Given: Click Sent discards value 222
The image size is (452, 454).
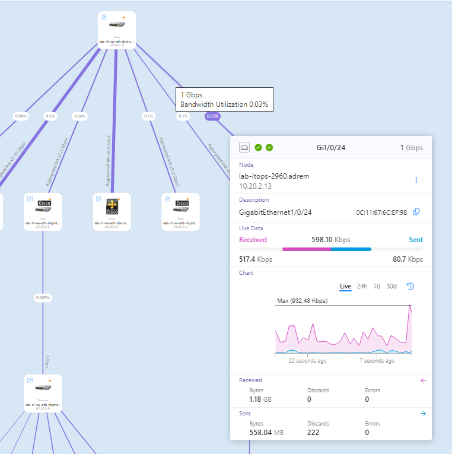Looking at the screenshot, I should coord(313,433).
